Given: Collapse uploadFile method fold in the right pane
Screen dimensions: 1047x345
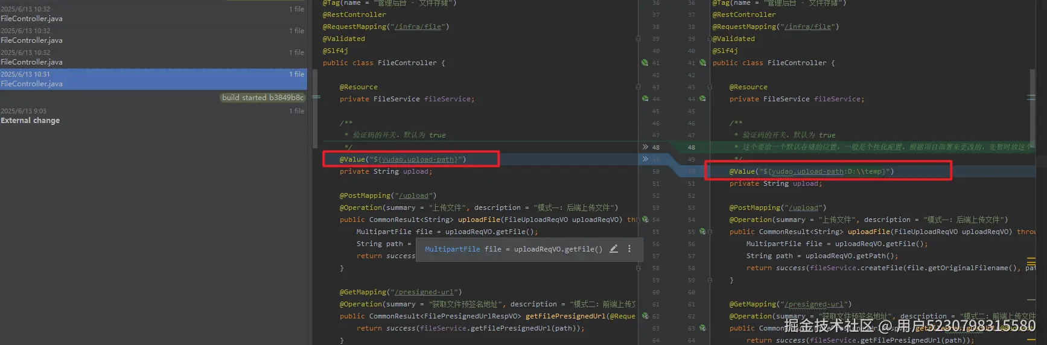Looking at the screenshot, I should point(710,232).
